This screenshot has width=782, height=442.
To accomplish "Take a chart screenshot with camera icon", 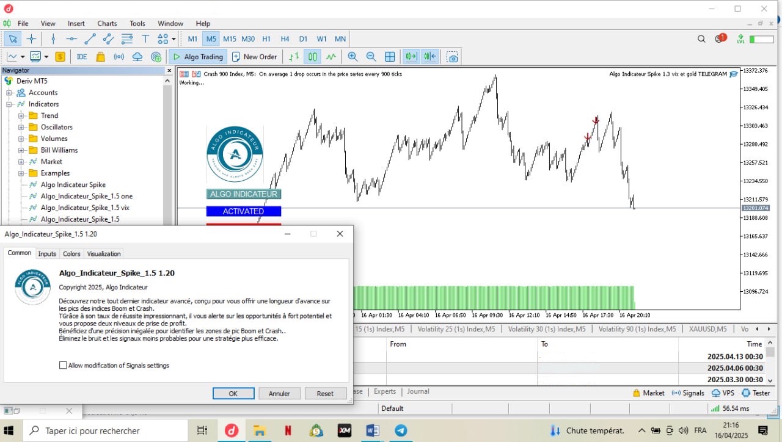I will coord(452,57).
